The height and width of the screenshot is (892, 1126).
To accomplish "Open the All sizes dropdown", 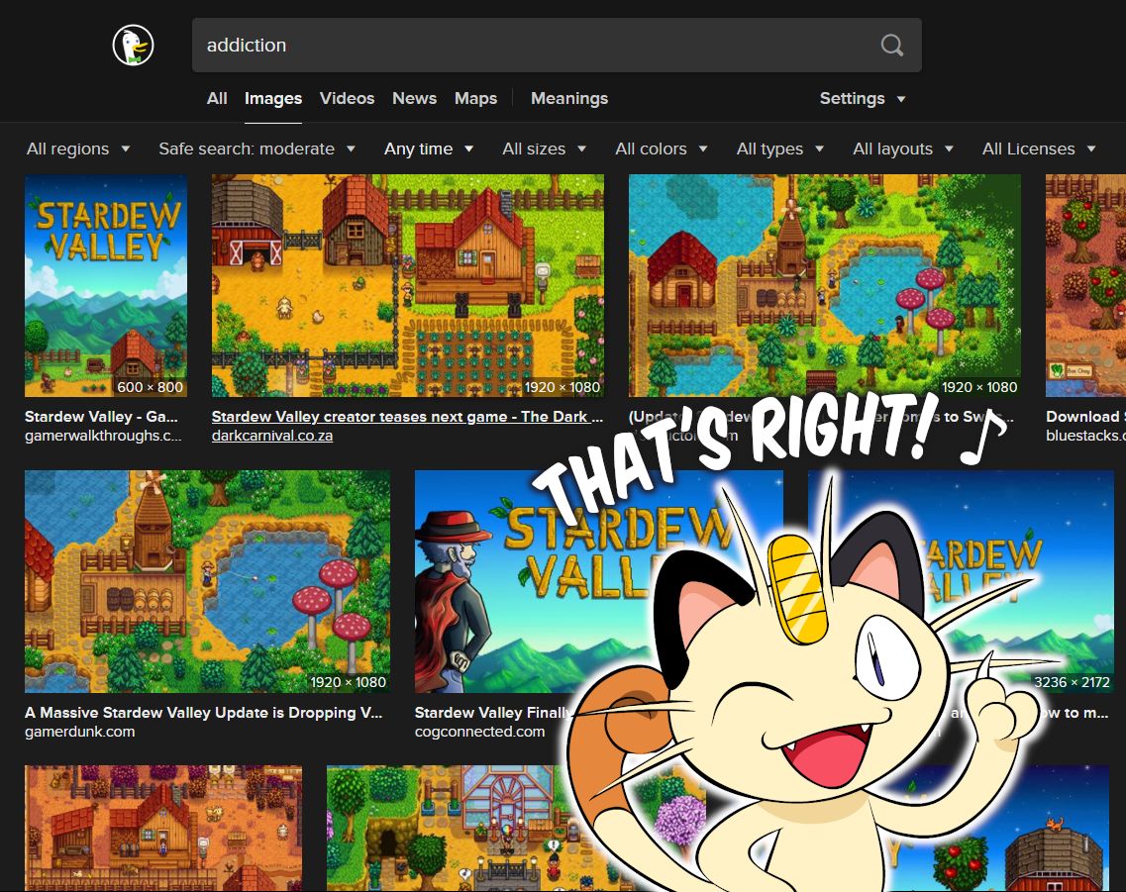I will click(544, 149).
